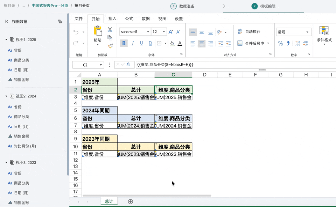Image resolution: width=336 pixels, height=207 pixels.
Task: Open font dialog launcher in 字体 group
Action: [x=181, y=54]
